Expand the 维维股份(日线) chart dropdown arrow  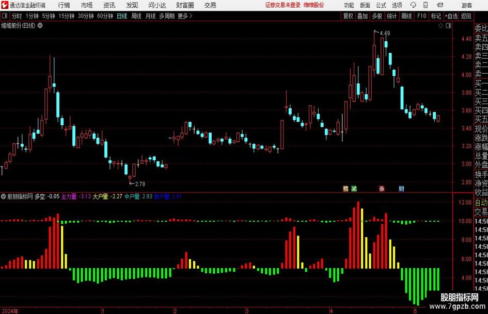point(40,25)
